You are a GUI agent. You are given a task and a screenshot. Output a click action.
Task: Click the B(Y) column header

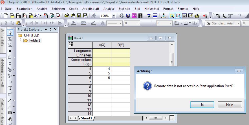point(121,45)
